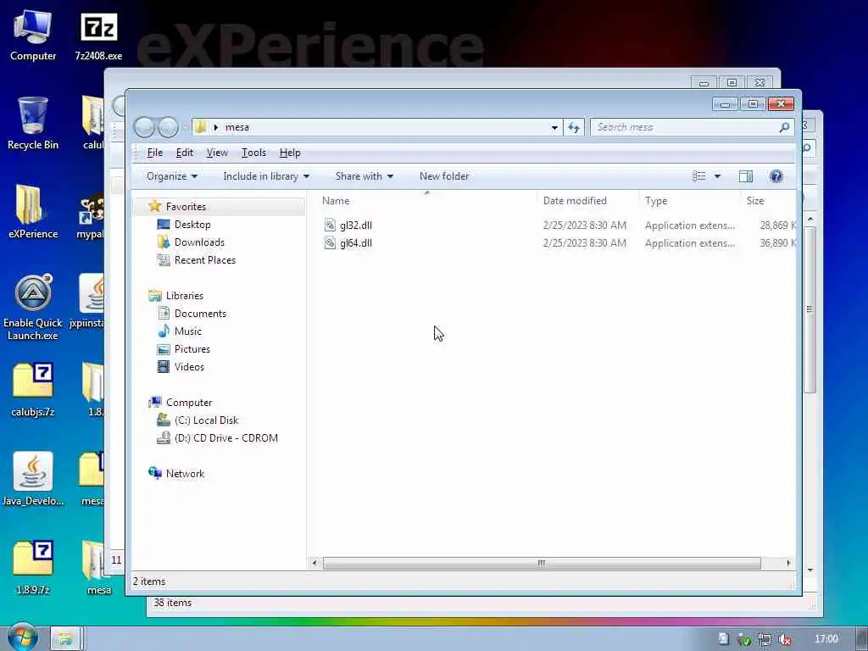Open Music library
The image size is (868, 651).
[187, 331]
